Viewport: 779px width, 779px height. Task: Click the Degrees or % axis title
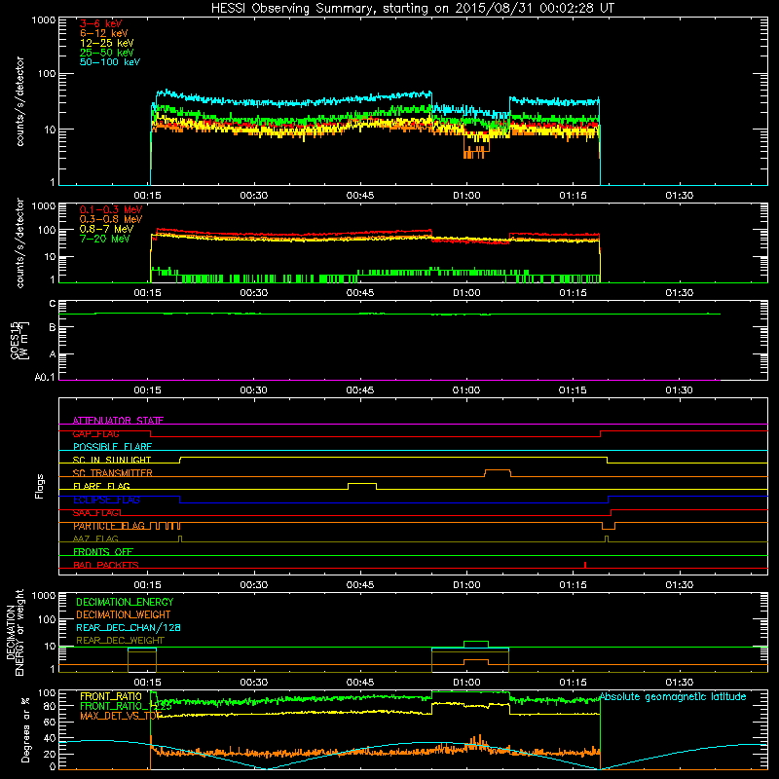tap(25, 730)
